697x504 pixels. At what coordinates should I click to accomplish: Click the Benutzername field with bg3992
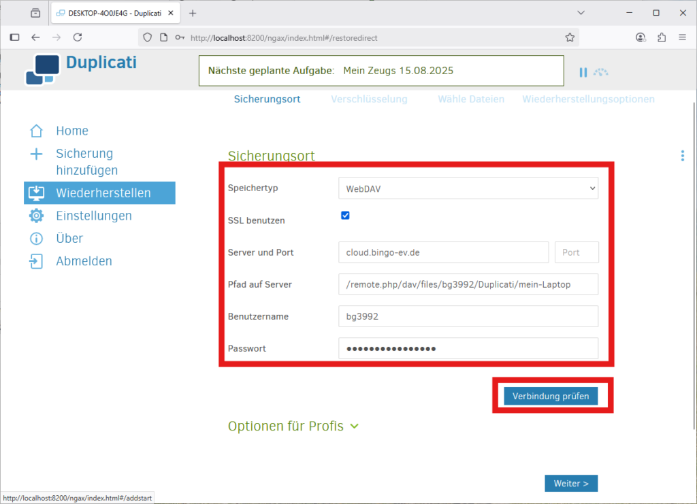click(x=468, y=316)
